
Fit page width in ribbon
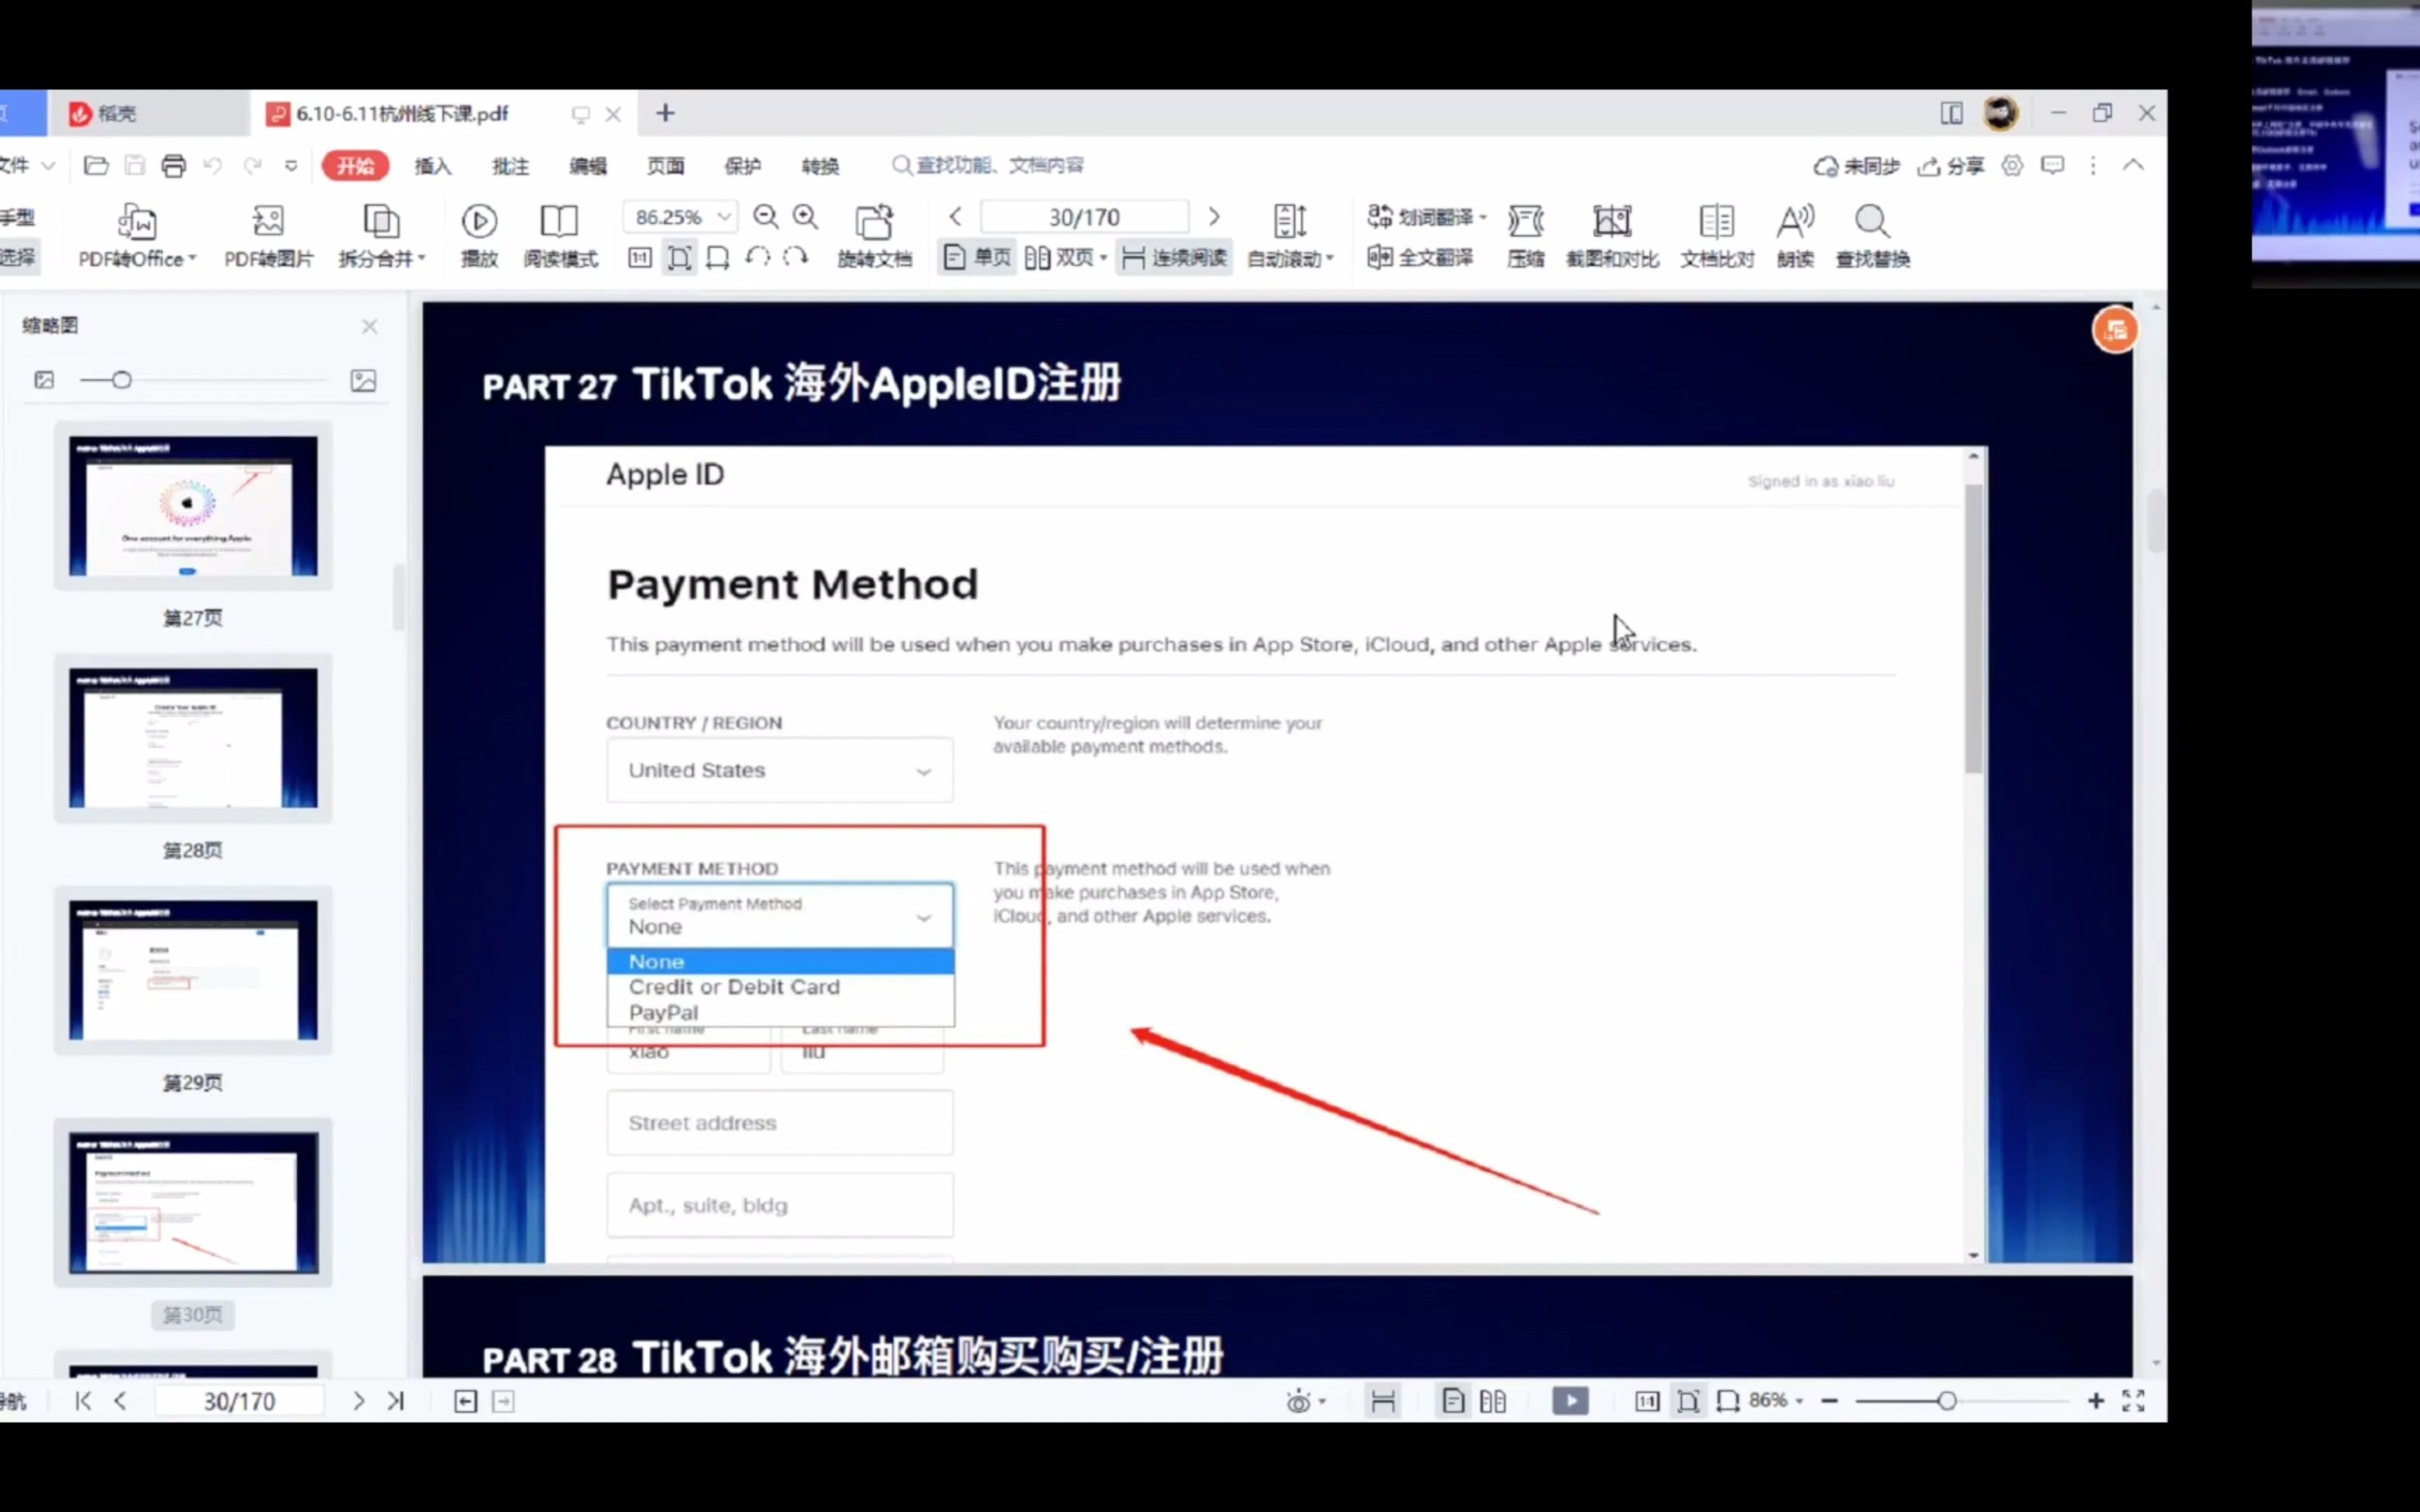click(717, 258)
